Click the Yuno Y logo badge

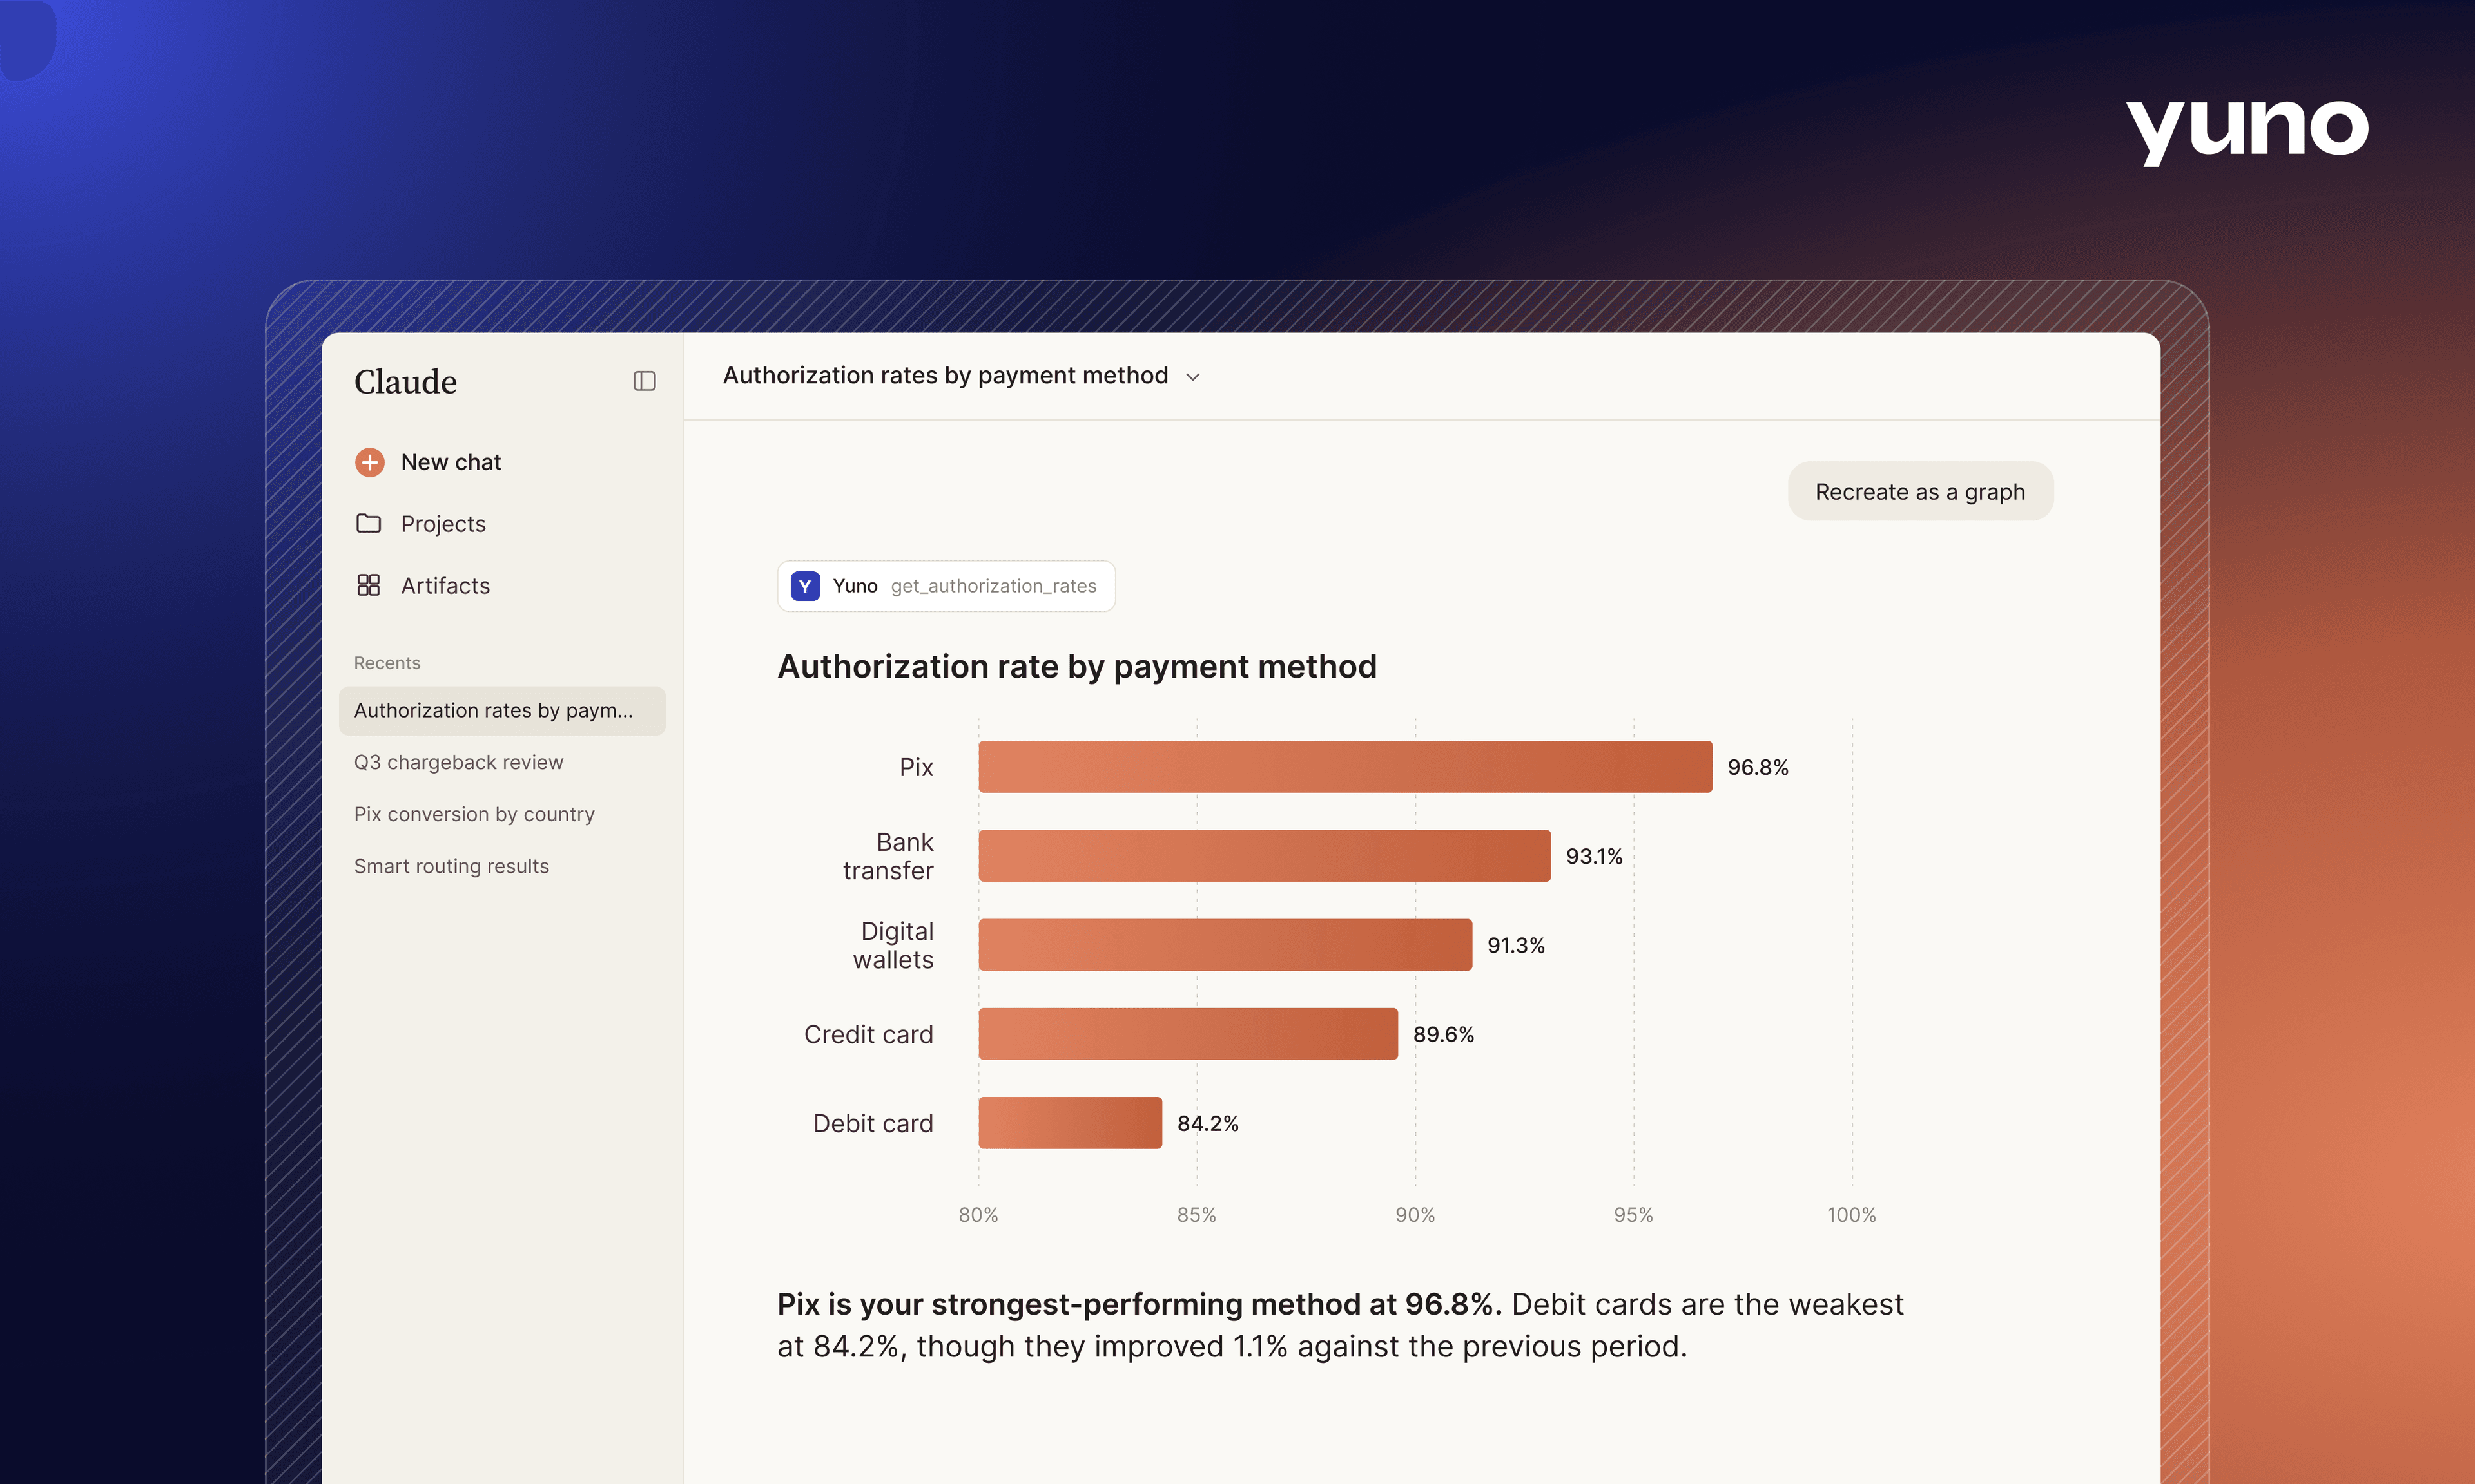805,586
